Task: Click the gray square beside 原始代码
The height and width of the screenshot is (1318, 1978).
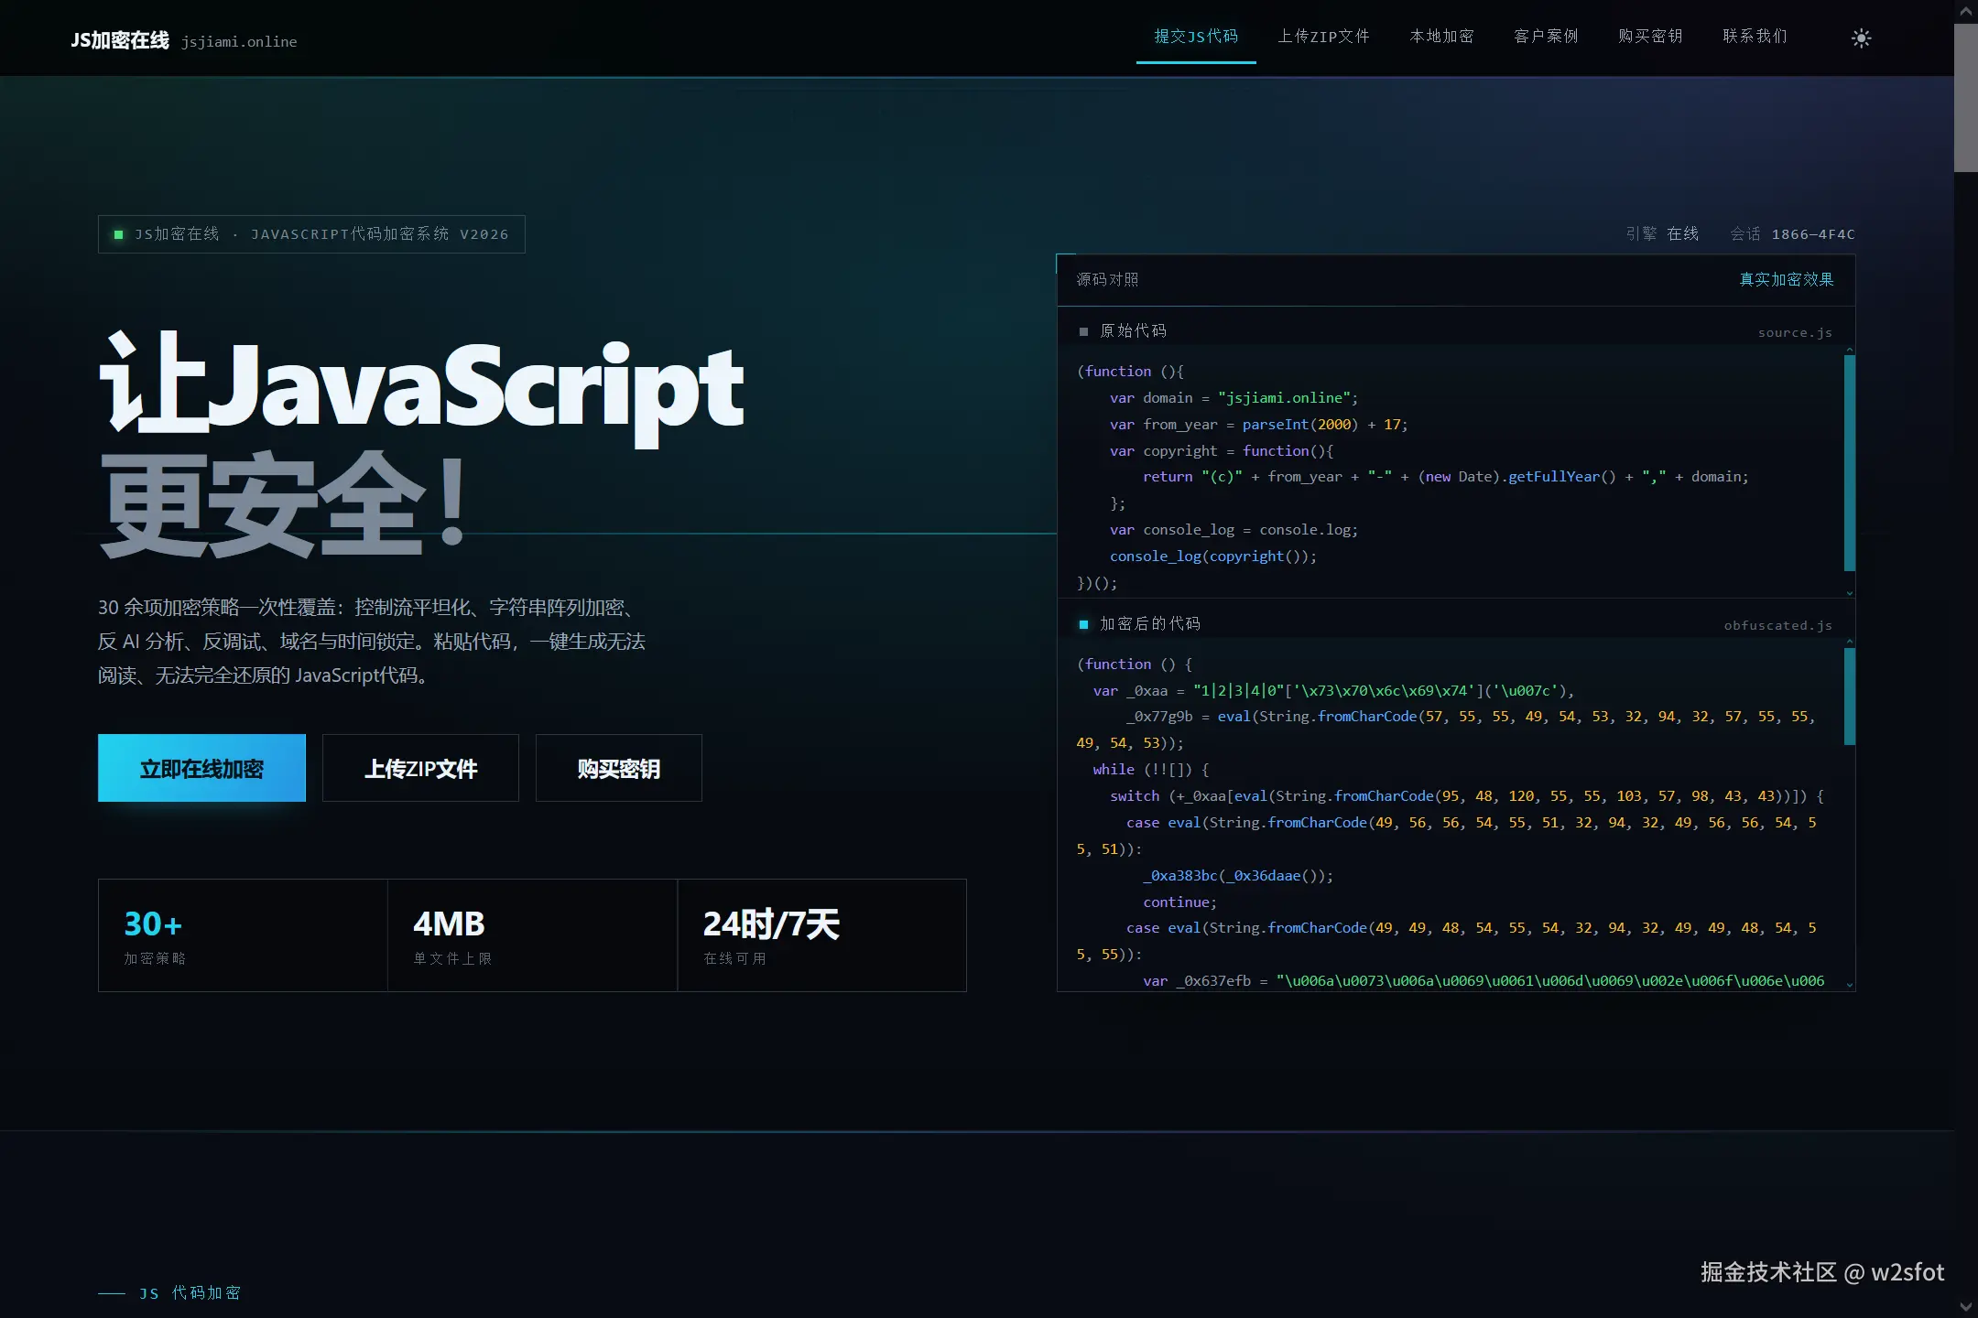Action: coord(1083,331)
